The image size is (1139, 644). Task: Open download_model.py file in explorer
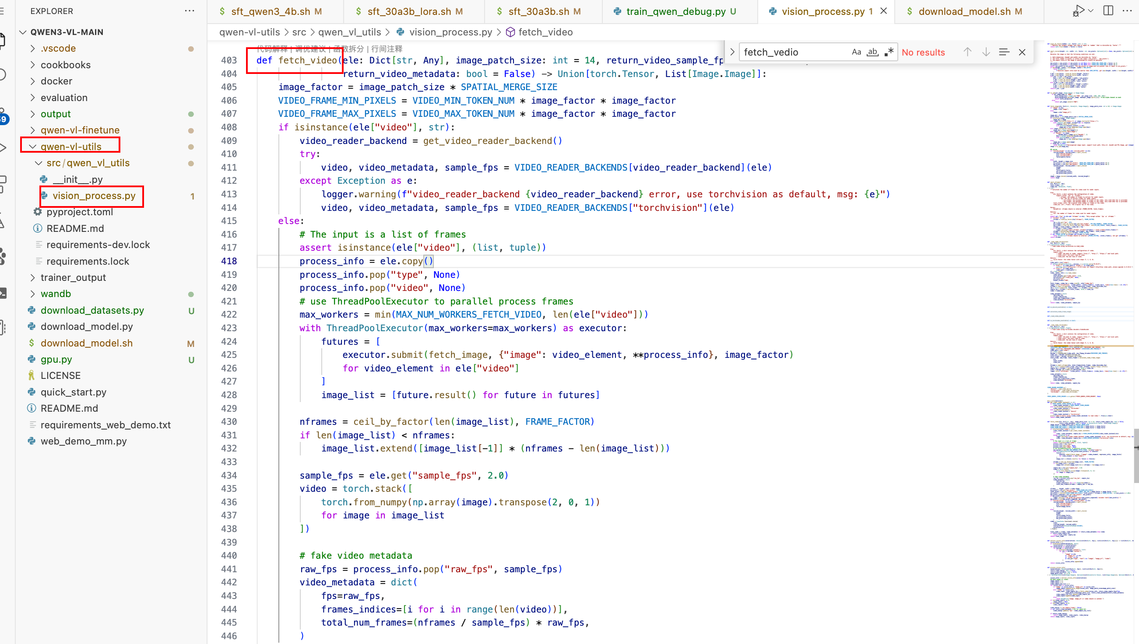(x=86, y=326)
